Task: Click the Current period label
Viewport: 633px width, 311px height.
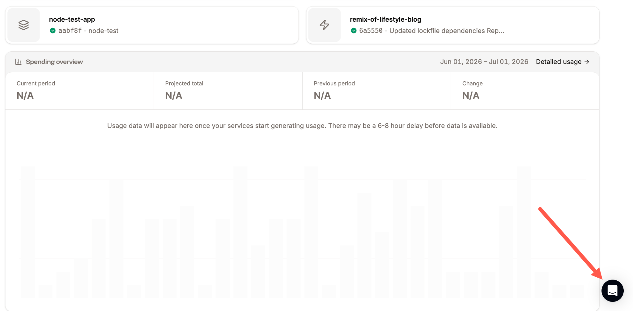Action: tap(36, 83)
